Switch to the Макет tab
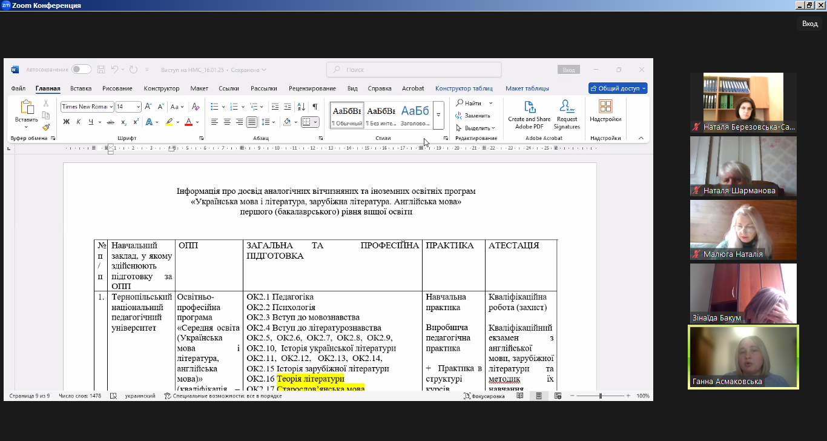Screen dimensions: 827x441 (199, 88)
